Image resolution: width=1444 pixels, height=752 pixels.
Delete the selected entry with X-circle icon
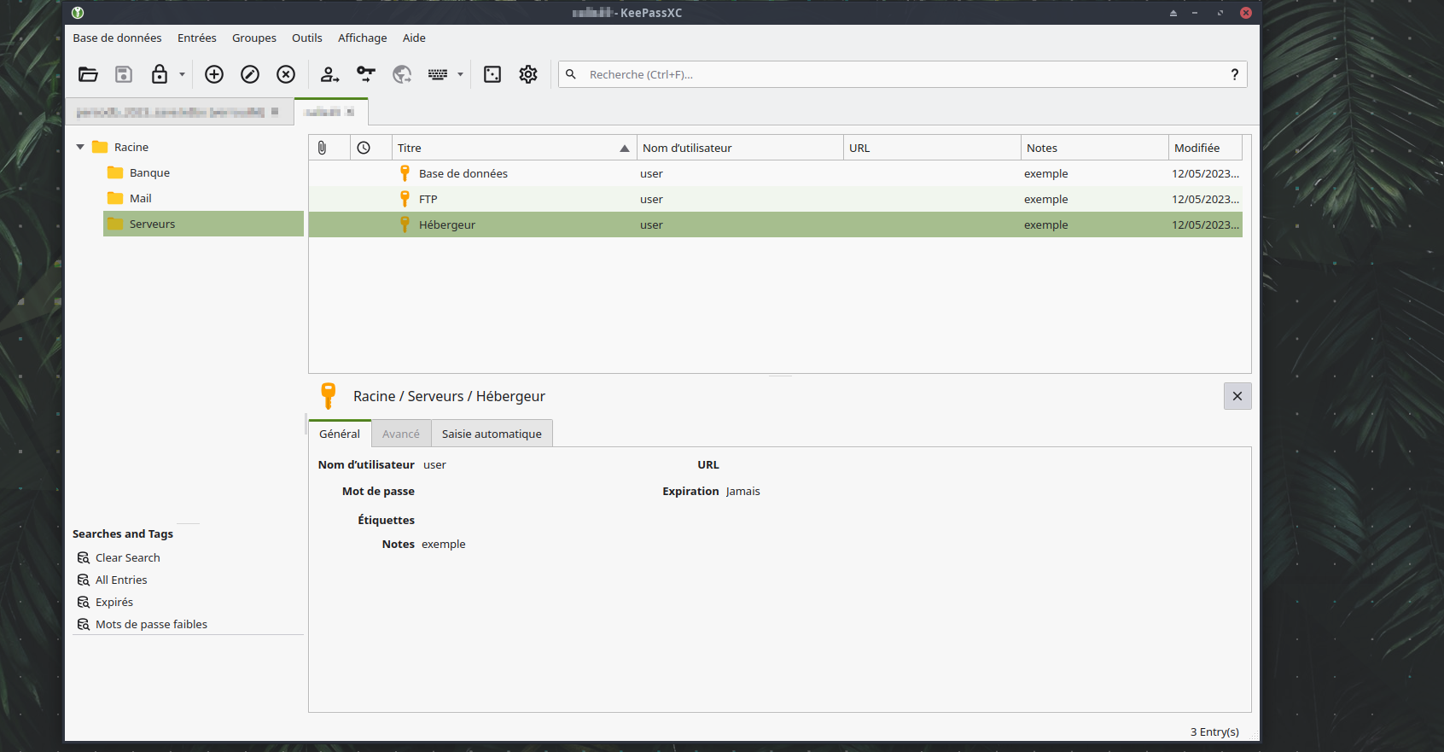tap(286, 74)
